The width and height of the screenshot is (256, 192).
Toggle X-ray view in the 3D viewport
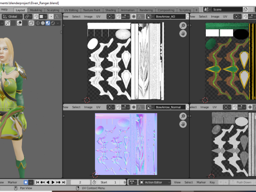tap(31, 23)
